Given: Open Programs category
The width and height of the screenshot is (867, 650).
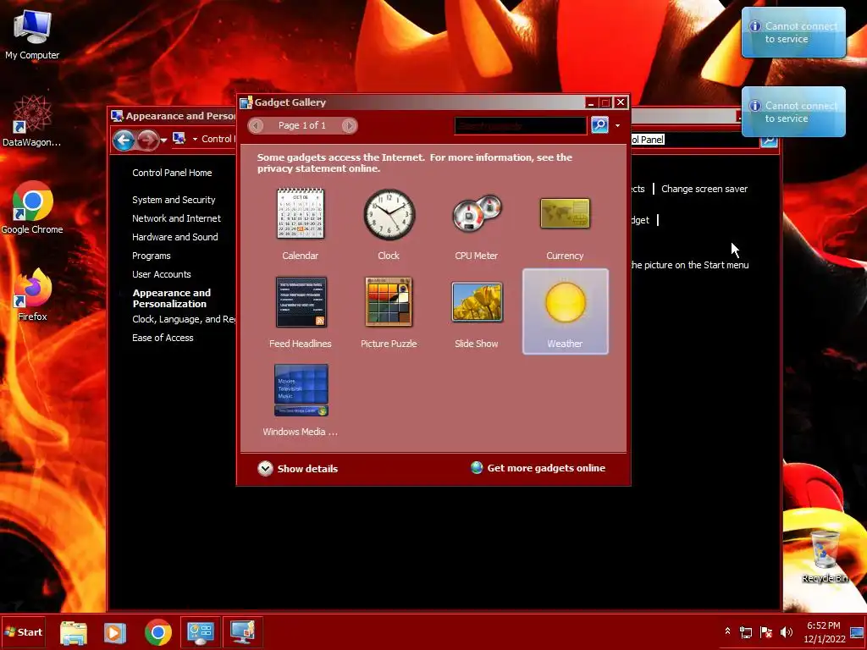Looking at the screenshot, I should (x=151, y=256).
